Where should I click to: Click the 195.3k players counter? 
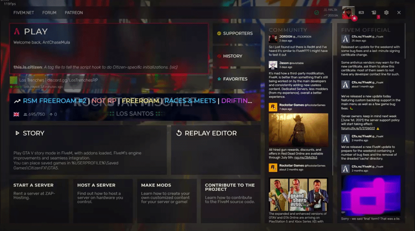(x=331, y=10)
